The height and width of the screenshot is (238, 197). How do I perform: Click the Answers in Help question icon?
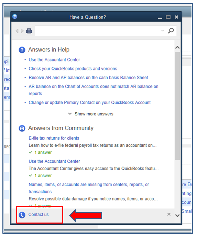pos(22,50)
